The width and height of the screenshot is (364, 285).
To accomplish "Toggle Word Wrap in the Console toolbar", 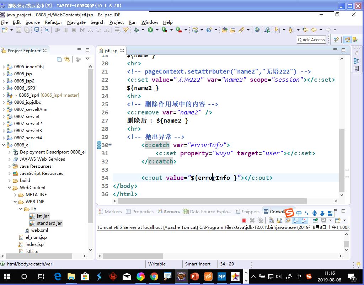I will tap(288, 220).
